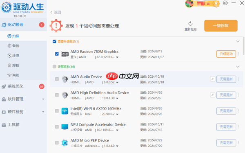Open version dropdown for AMD Radeon 32.0.12033
Image resolution: width=245 pixels, height=153 pixels.
point(117,57)
